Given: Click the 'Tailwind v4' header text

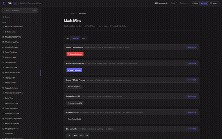Looking at the screenshot, I should pos(184,3).
